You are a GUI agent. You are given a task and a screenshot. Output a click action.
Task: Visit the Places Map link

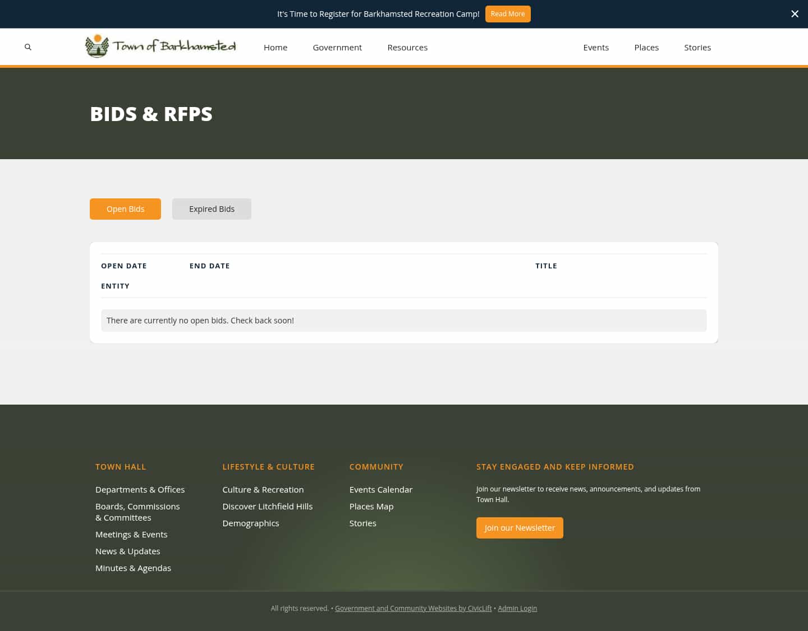(x=371, y=506)
